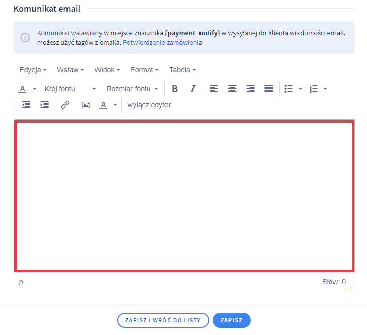367x335 pixels.
Task: Insert bulleted list
Action: pyautogui.click(x=289, y=89)
